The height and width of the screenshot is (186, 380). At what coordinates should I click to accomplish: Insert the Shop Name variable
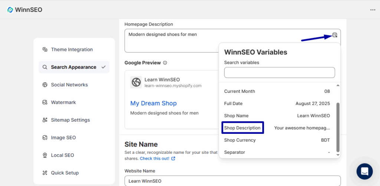(x=277, y=116)
